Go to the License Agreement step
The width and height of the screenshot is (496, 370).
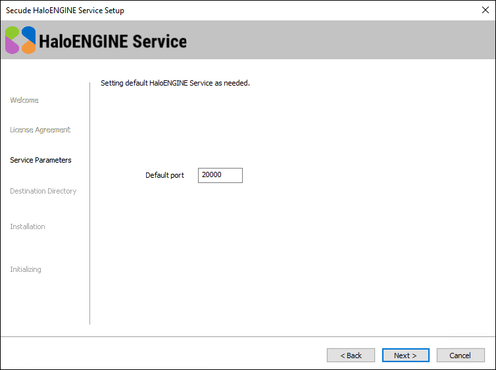[x=40, y=130]
